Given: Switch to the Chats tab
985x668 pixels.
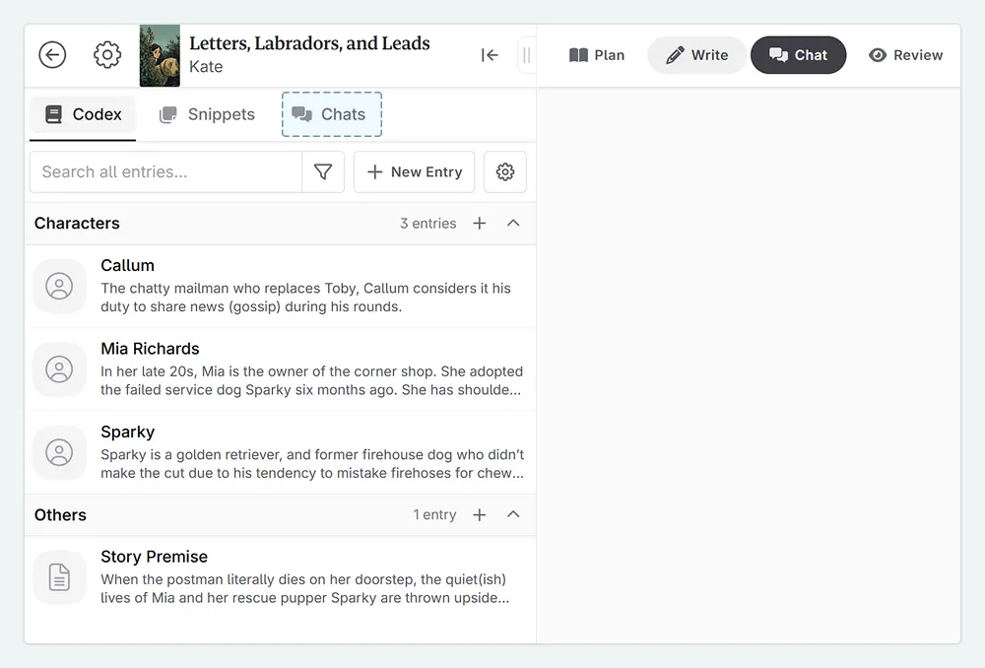Looking at the screenshot, I should coord(331,114).
